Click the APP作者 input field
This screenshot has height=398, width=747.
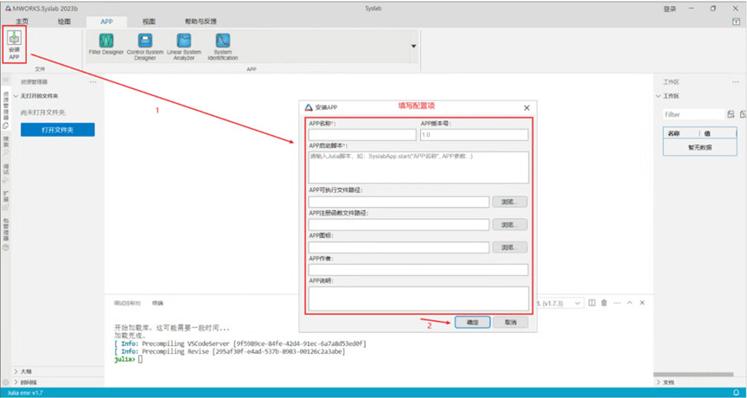click(x=418, y=270)
